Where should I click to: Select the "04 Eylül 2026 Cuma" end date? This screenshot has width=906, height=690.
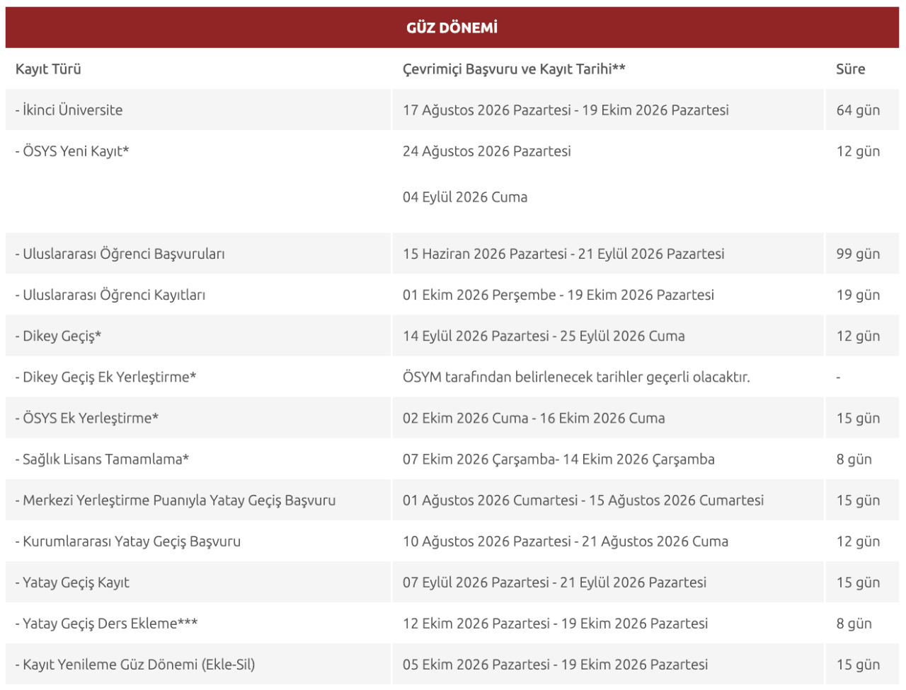[465, 197]
